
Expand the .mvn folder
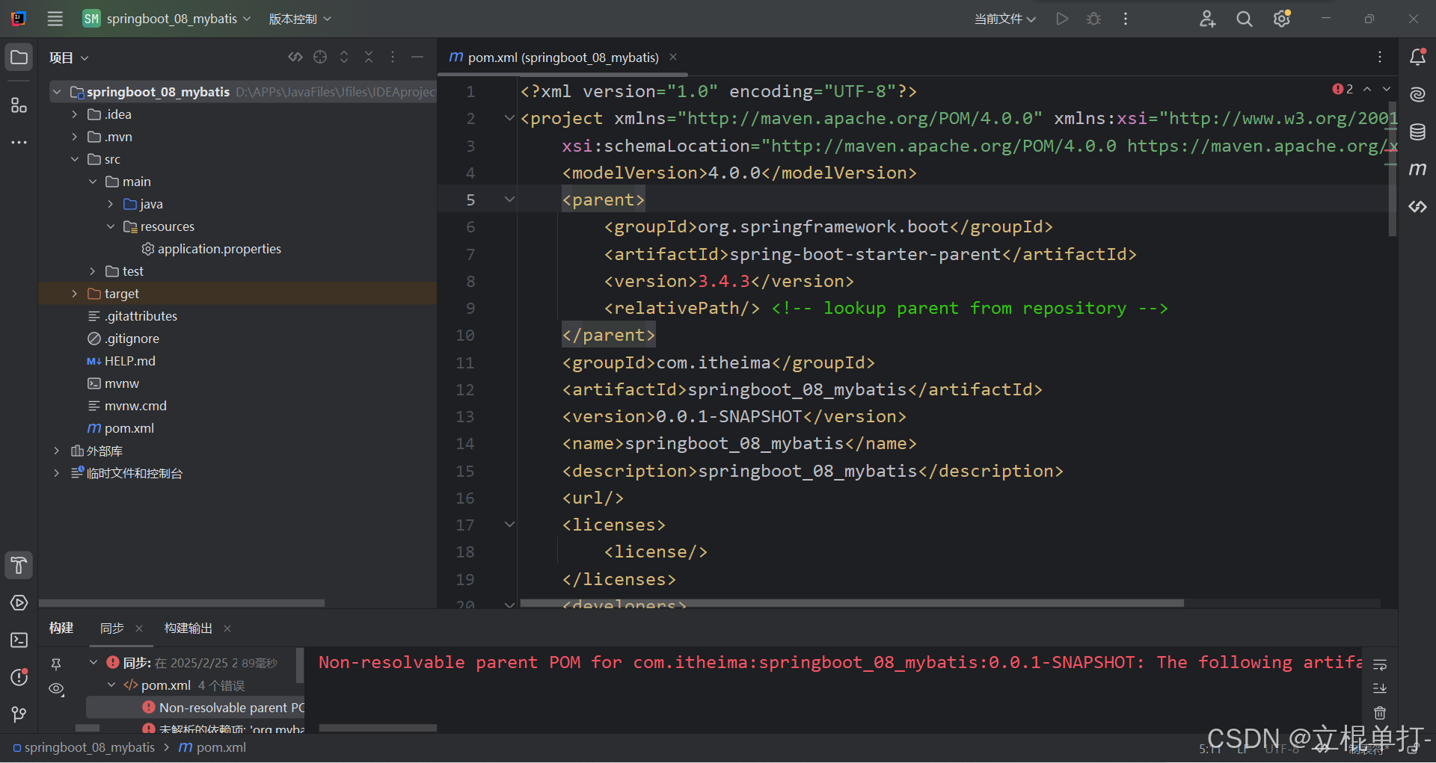coord(74,137)
